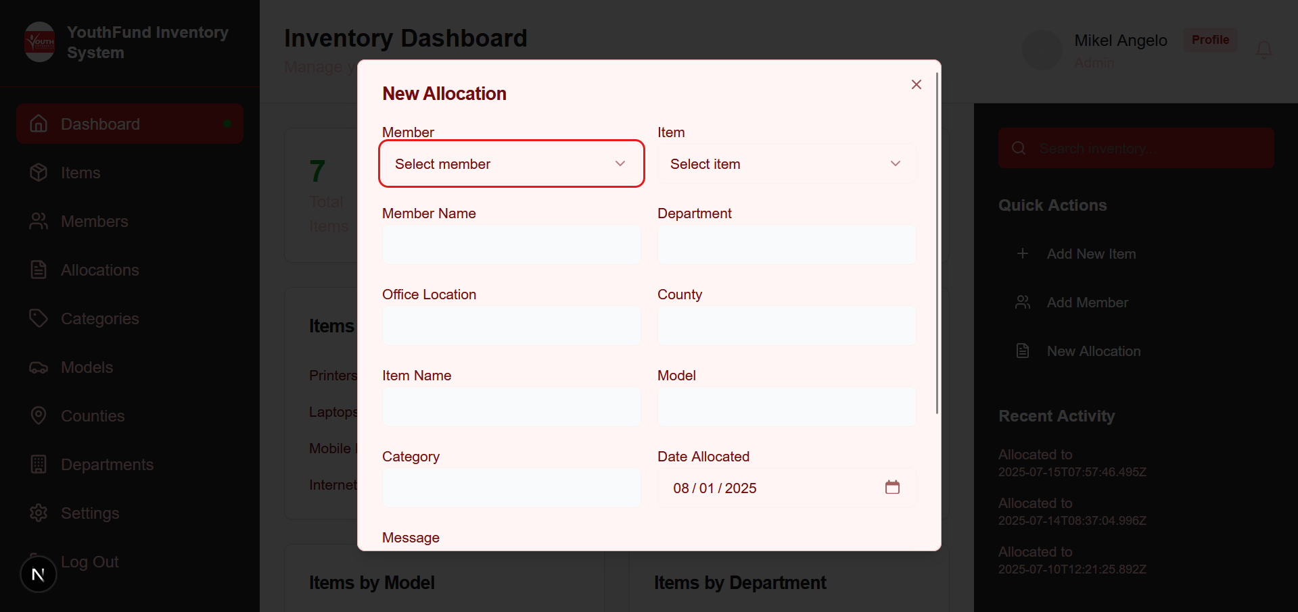Click the Items by Model heading
The height and width of the screenshot is (612, 1298).
click(372, 582)
